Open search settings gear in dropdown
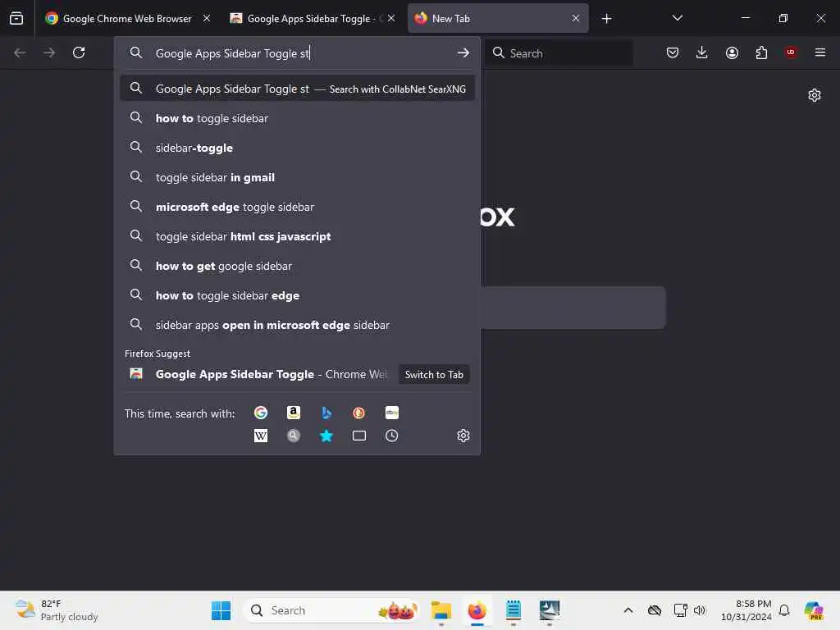Viewport: 840px width, 630px height. [463, 436]
